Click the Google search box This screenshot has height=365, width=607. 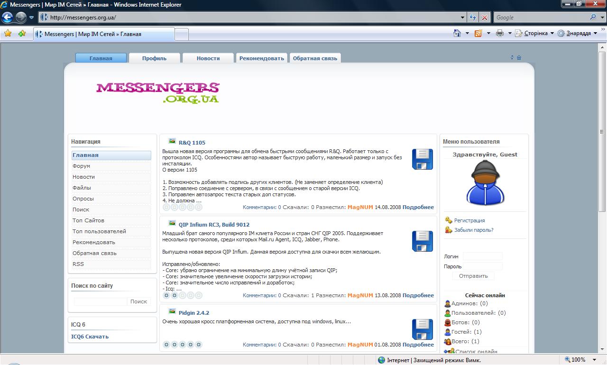point(542,18)
